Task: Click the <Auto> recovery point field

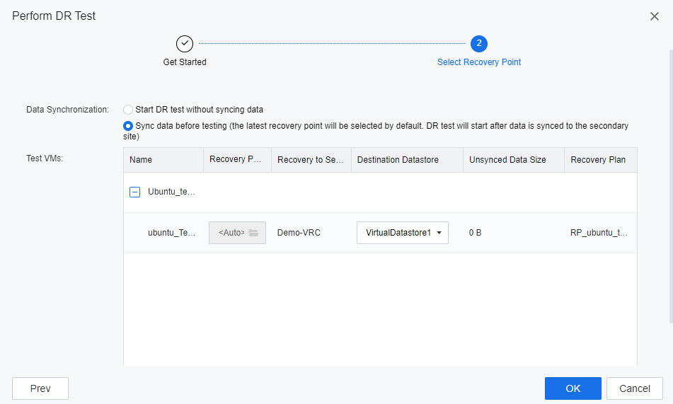Action: [x=231, y=233]
